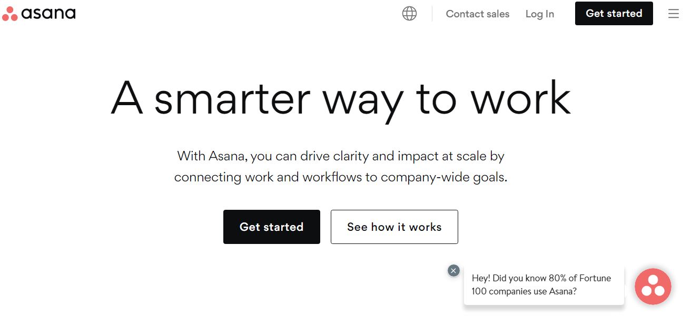Click the "A smarter way to work" headline
Image resolution: width=691 pixels, height=316 pixels.
point(341,99)
